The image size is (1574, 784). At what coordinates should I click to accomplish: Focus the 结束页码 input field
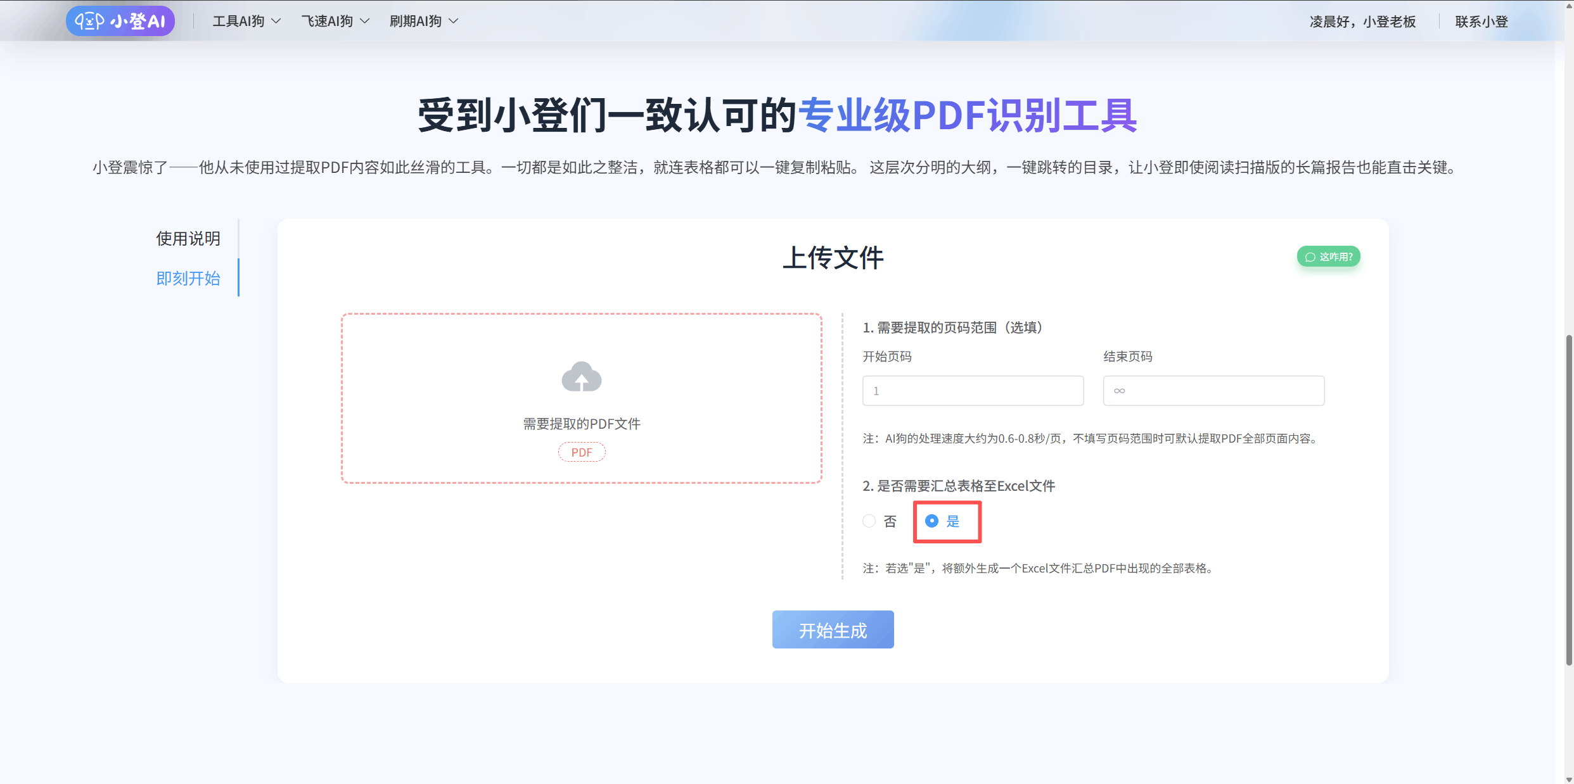coord(1213,391)
